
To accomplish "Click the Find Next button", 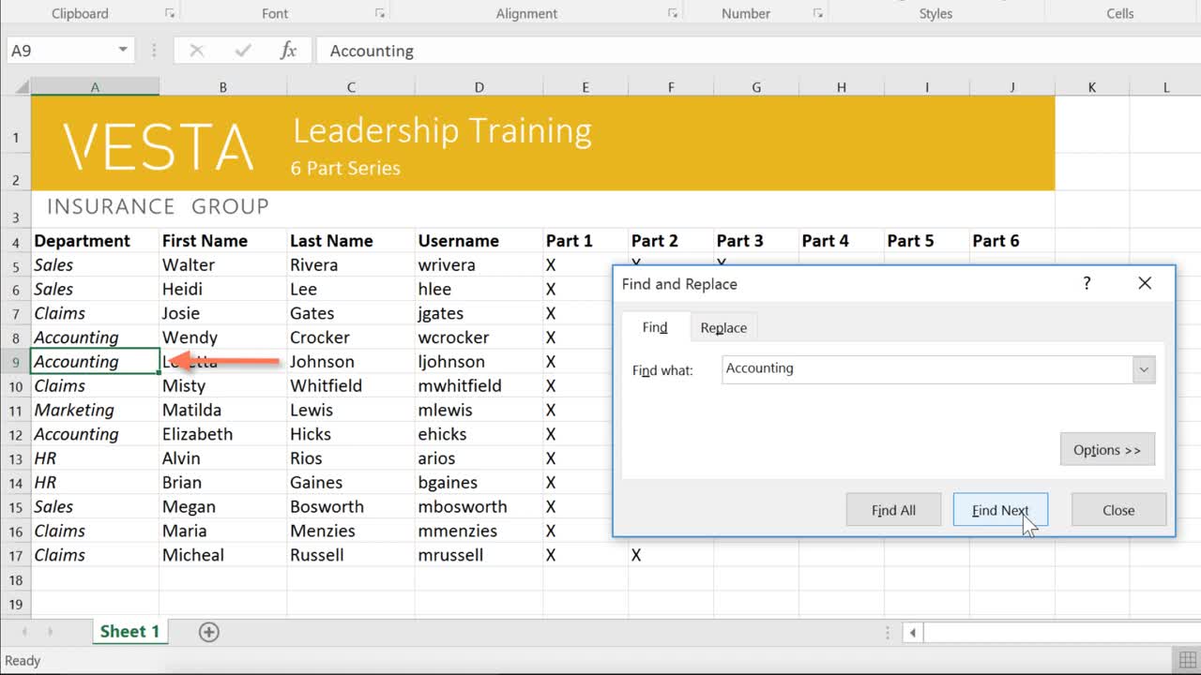I will point(1000,510).
